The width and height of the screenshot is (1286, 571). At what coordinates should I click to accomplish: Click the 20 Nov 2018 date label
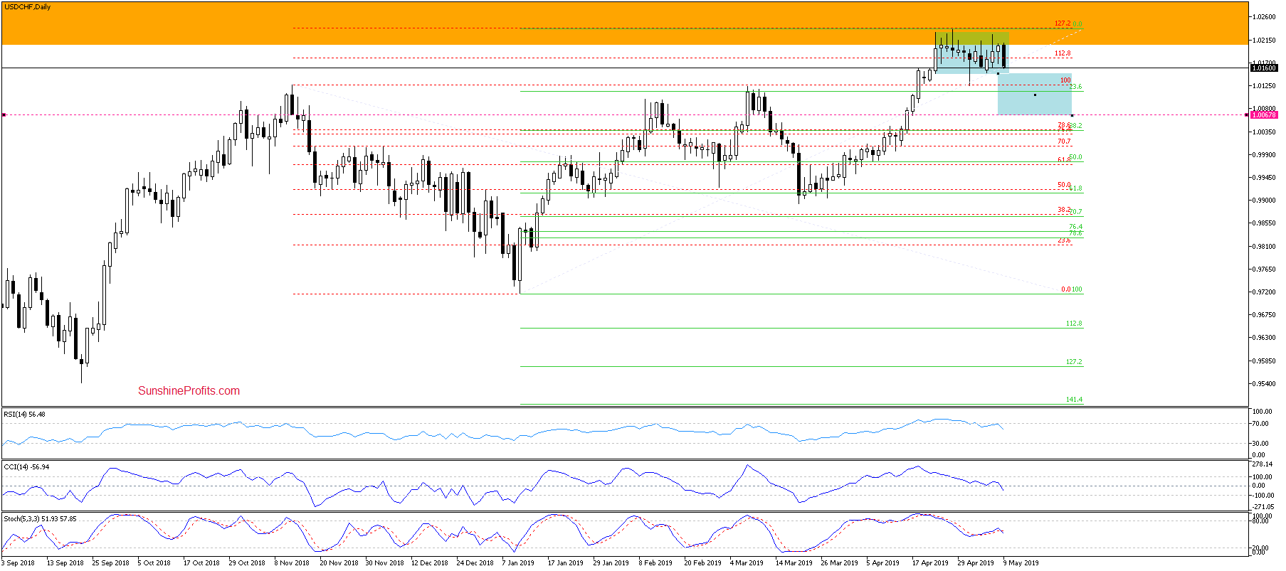pyautogui.click(x=339, y=562)
